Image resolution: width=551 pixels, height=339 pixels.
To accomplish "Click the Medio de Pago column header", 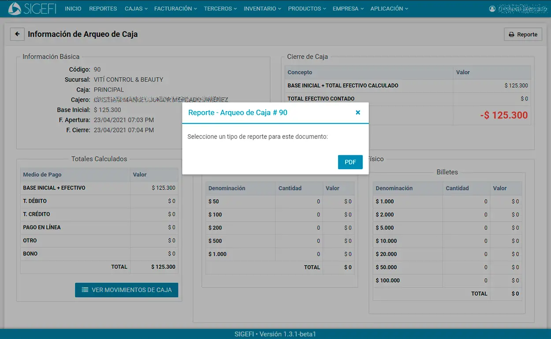I will point(42,175).
